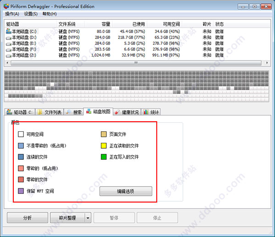Screen dimensions: 275x237
Task: Switch to the 统计 tab
Action: pyautogui.click(x=151, y=112)
